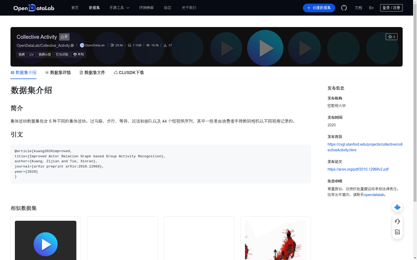Click the 公开 visibility badge
This screenshot has height=260, width=417.
click(x=64, y=37)
